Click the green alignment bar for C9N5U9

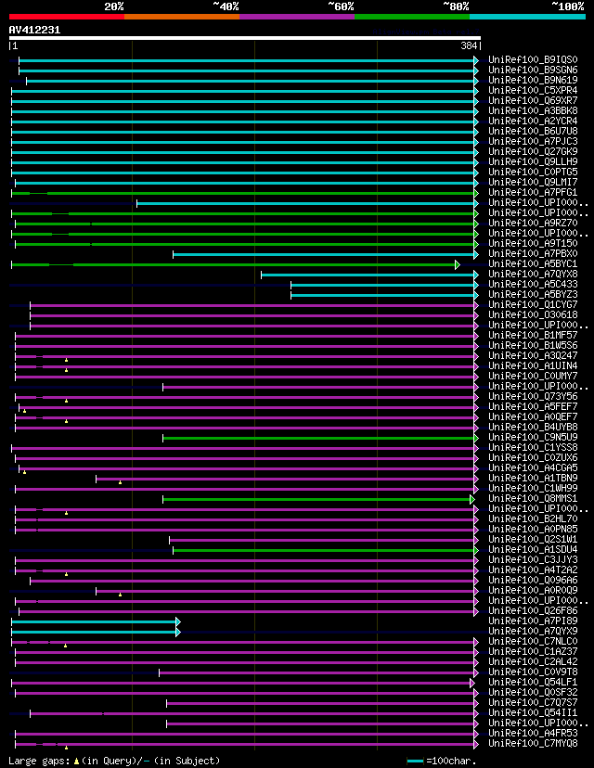click(320, 439)
